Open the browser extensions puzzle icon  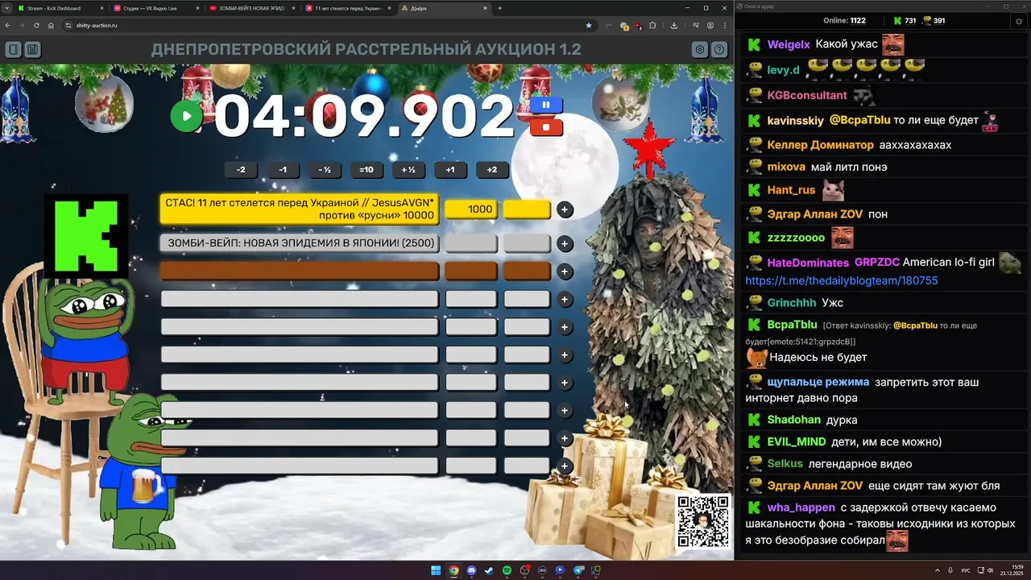[x=652, y=25]
